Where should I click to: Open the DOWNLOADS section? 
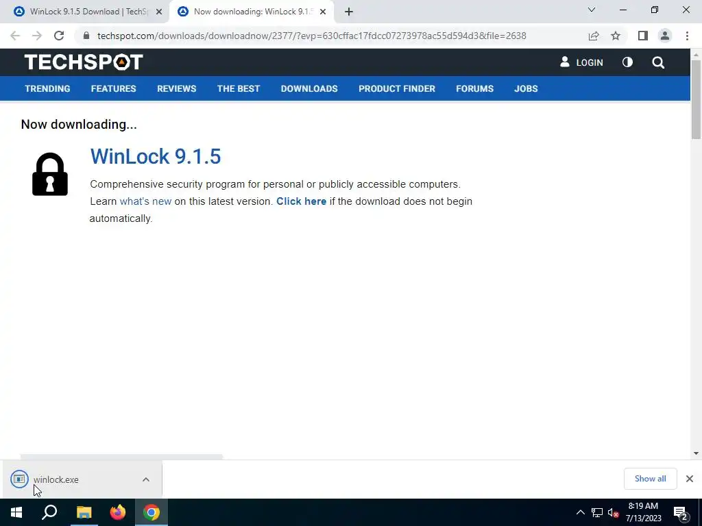click(309, 88)
